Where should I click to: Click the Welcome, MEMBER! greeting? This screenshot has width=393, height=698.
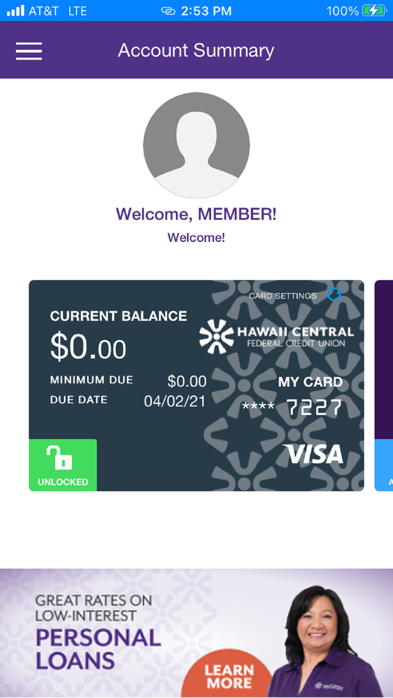tap(196, 213)
